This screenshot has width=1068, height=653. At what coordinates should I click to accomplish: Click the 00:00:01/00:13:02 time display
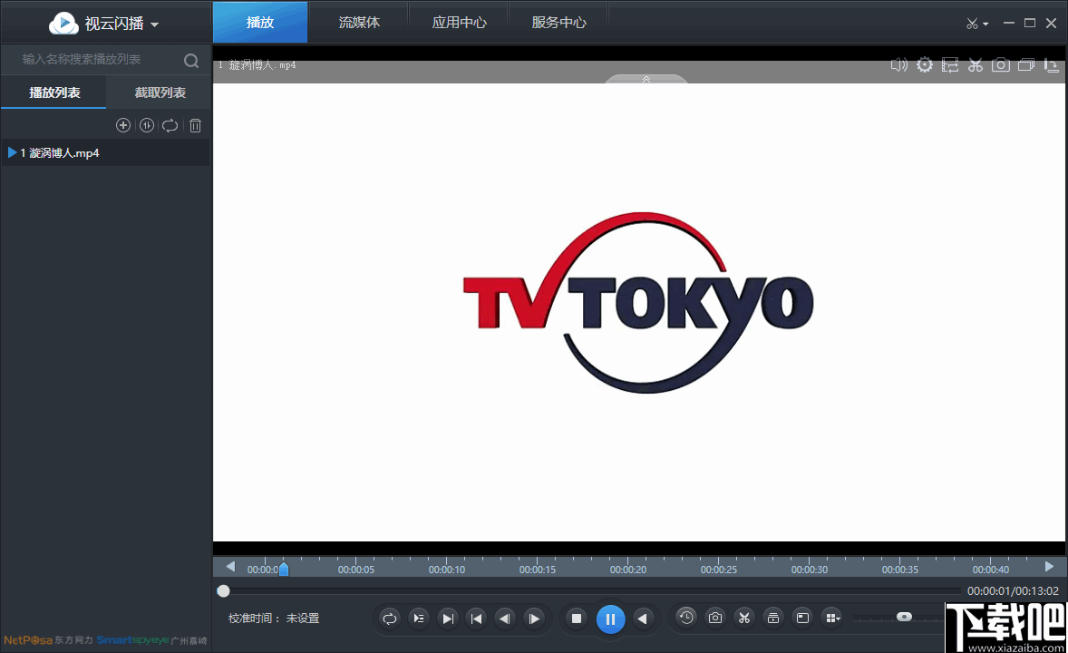coord(1013,591)
